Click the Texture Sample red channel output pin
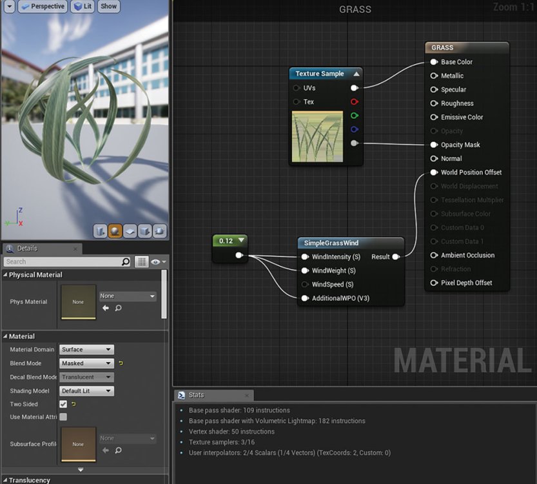 tap(355, 102)
